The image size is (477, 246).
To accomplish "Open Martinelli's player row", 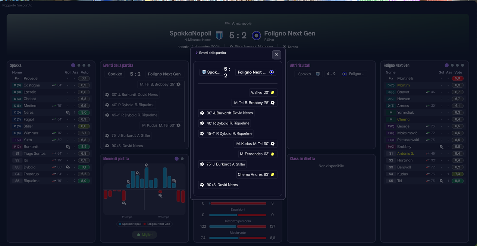I will coord(424,79).
